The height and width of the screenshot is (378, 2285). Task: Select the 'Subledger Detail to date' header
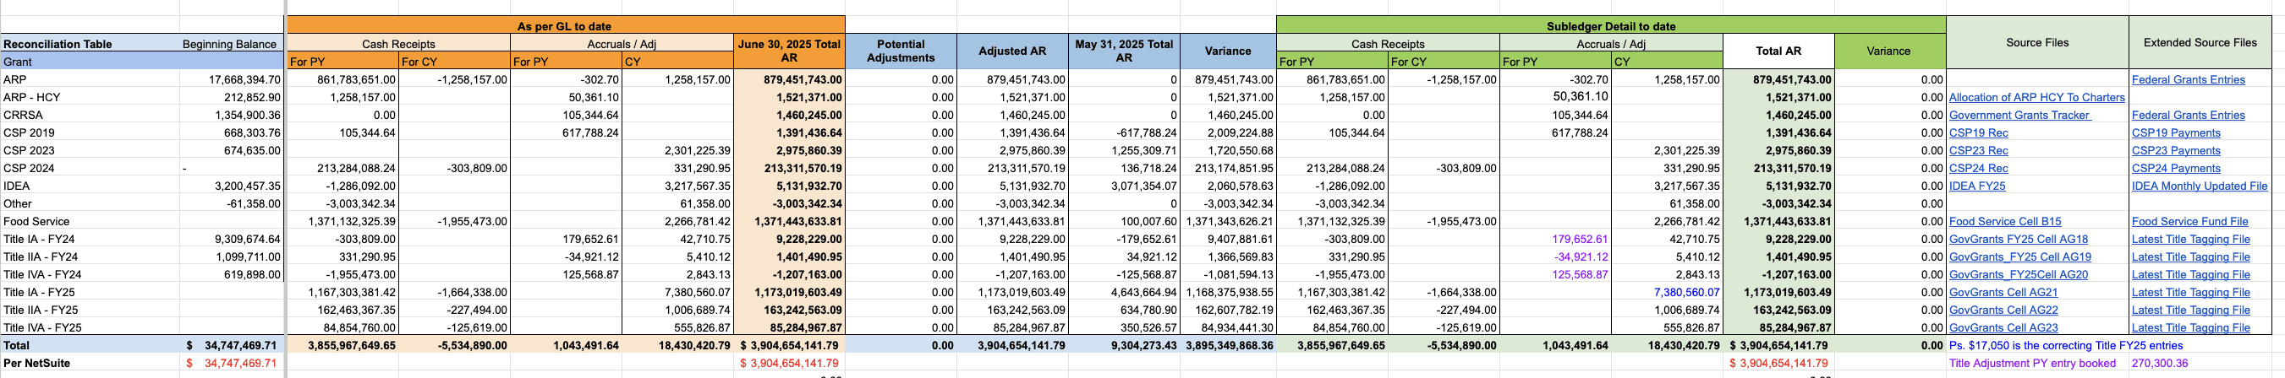coord(1611,25)
